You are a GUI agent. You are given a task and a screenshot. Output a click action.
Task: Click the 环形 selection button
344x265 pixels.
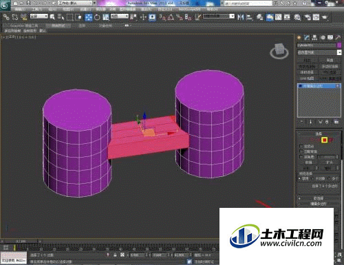(x=306, y=168)
